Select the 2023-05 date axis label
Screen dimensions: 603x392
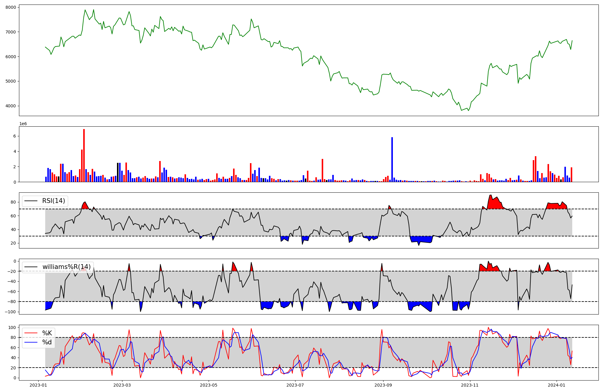coord(209,385)
